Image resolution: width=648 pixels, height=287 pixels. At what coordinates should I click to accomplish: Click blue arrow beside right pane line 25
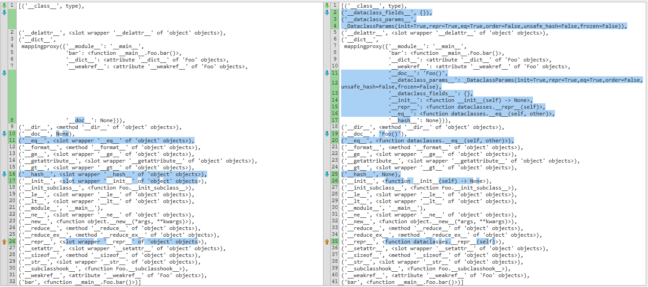tap(327, 174)
